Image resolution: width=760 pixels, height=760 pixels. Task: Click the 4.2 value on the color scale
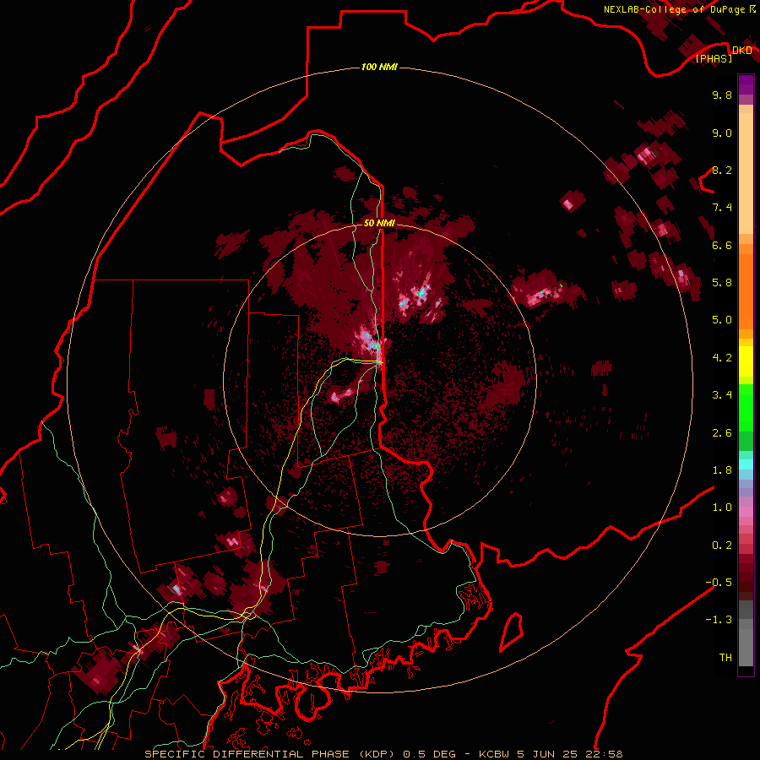(722, 358)
